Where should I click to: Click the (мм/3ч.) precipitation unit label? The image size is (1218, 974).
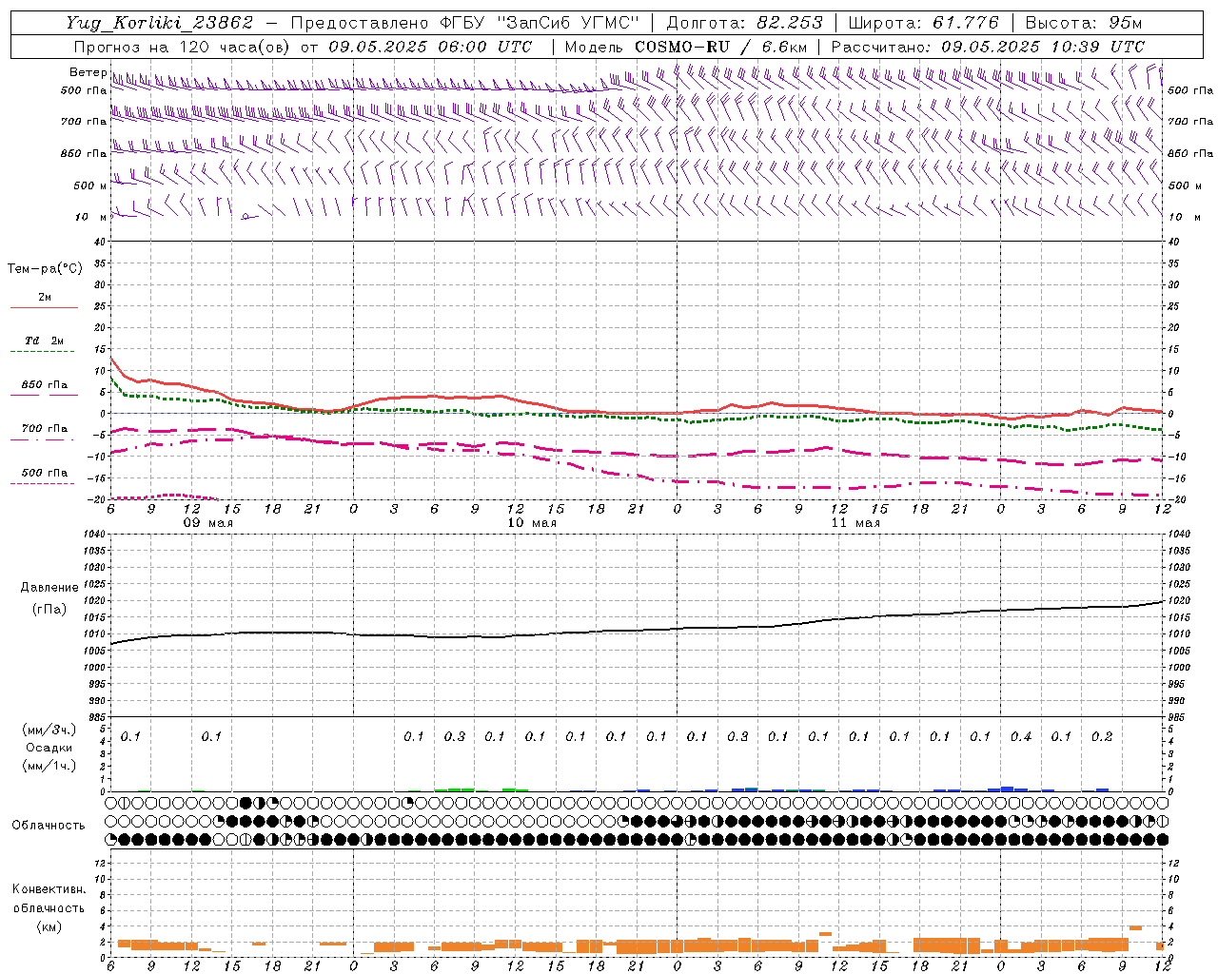[x=50, y=730]
